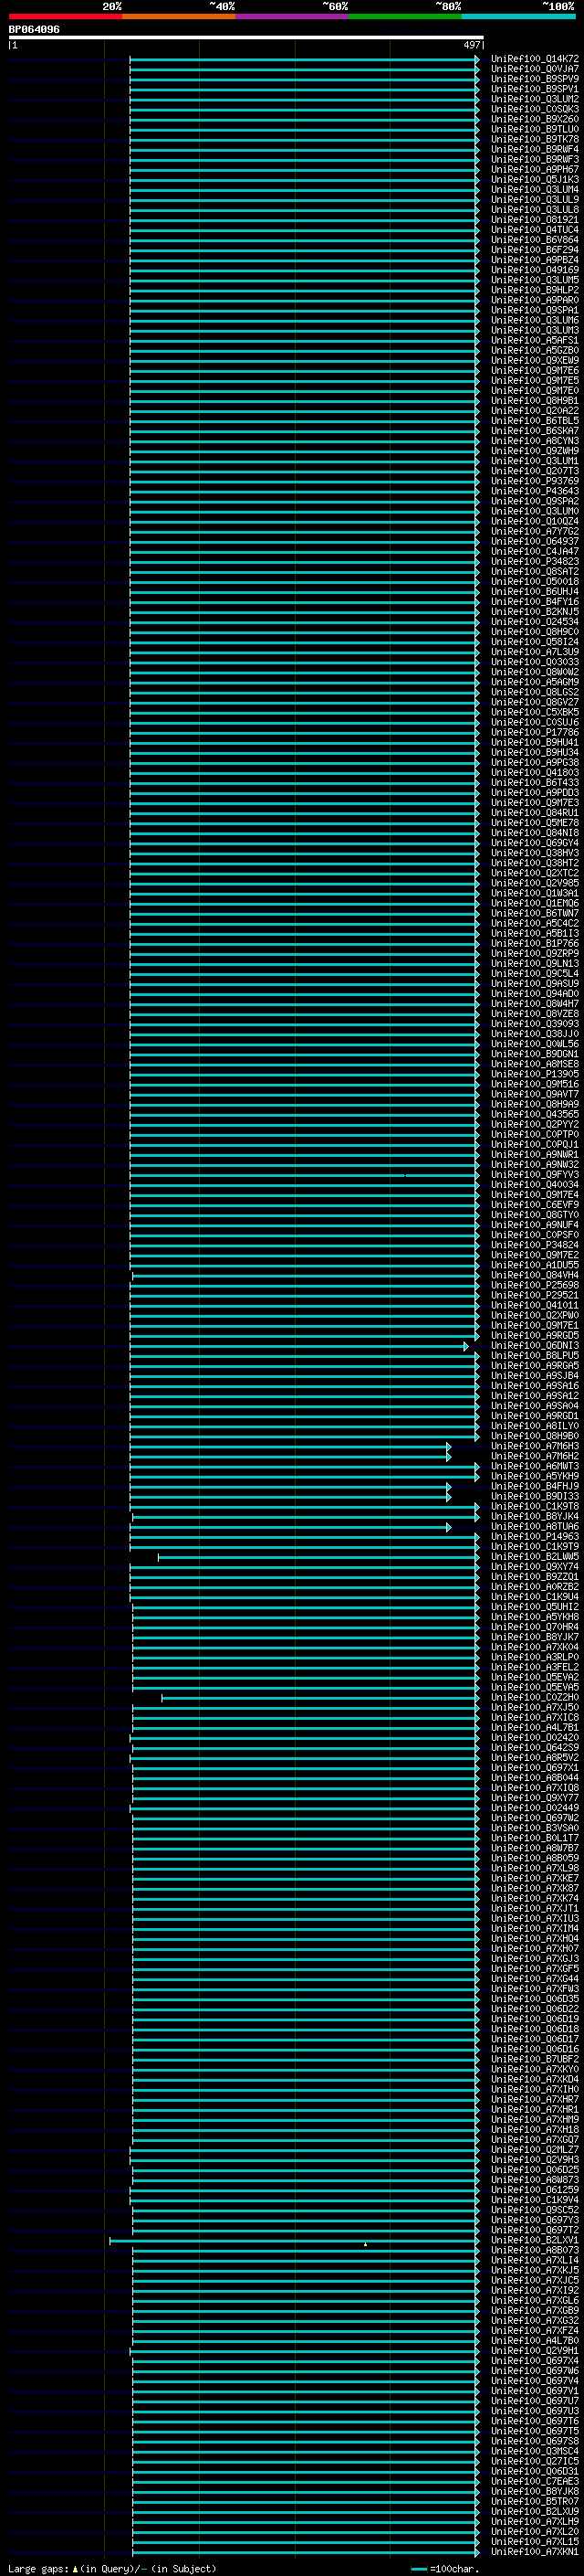Screen dimensions: 584x2576
Task: Select hit label UniRef100_Q3MSC4
Action: click(x=535, y=2451)
